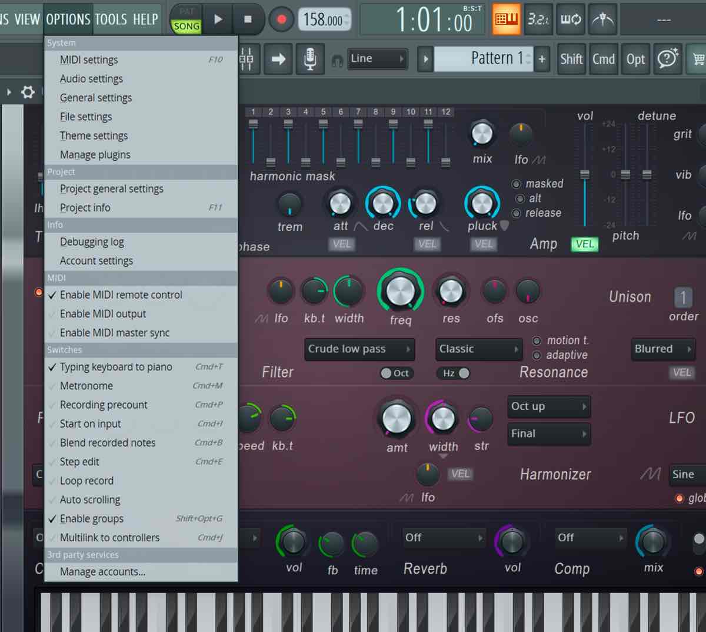706x632 pixels.
Task: Open the HELP menu
Action: 145,19
